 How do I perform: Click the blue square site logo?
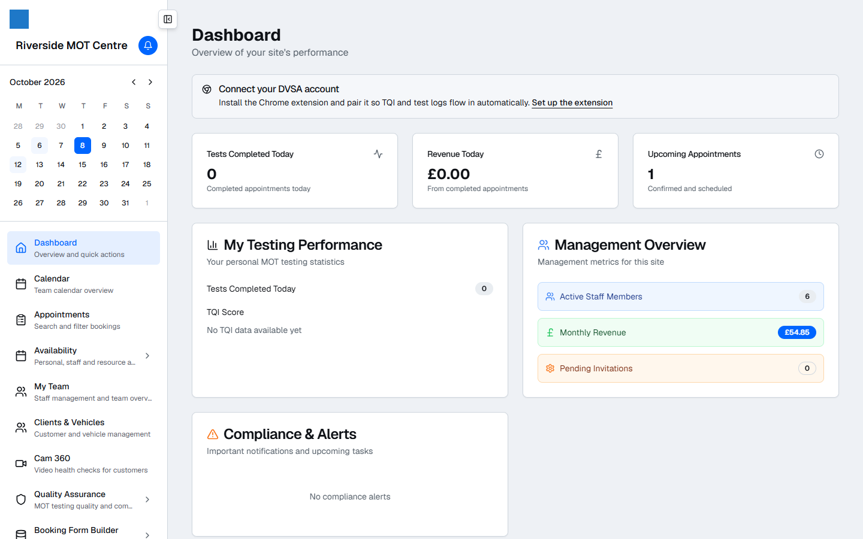(19, 19)
